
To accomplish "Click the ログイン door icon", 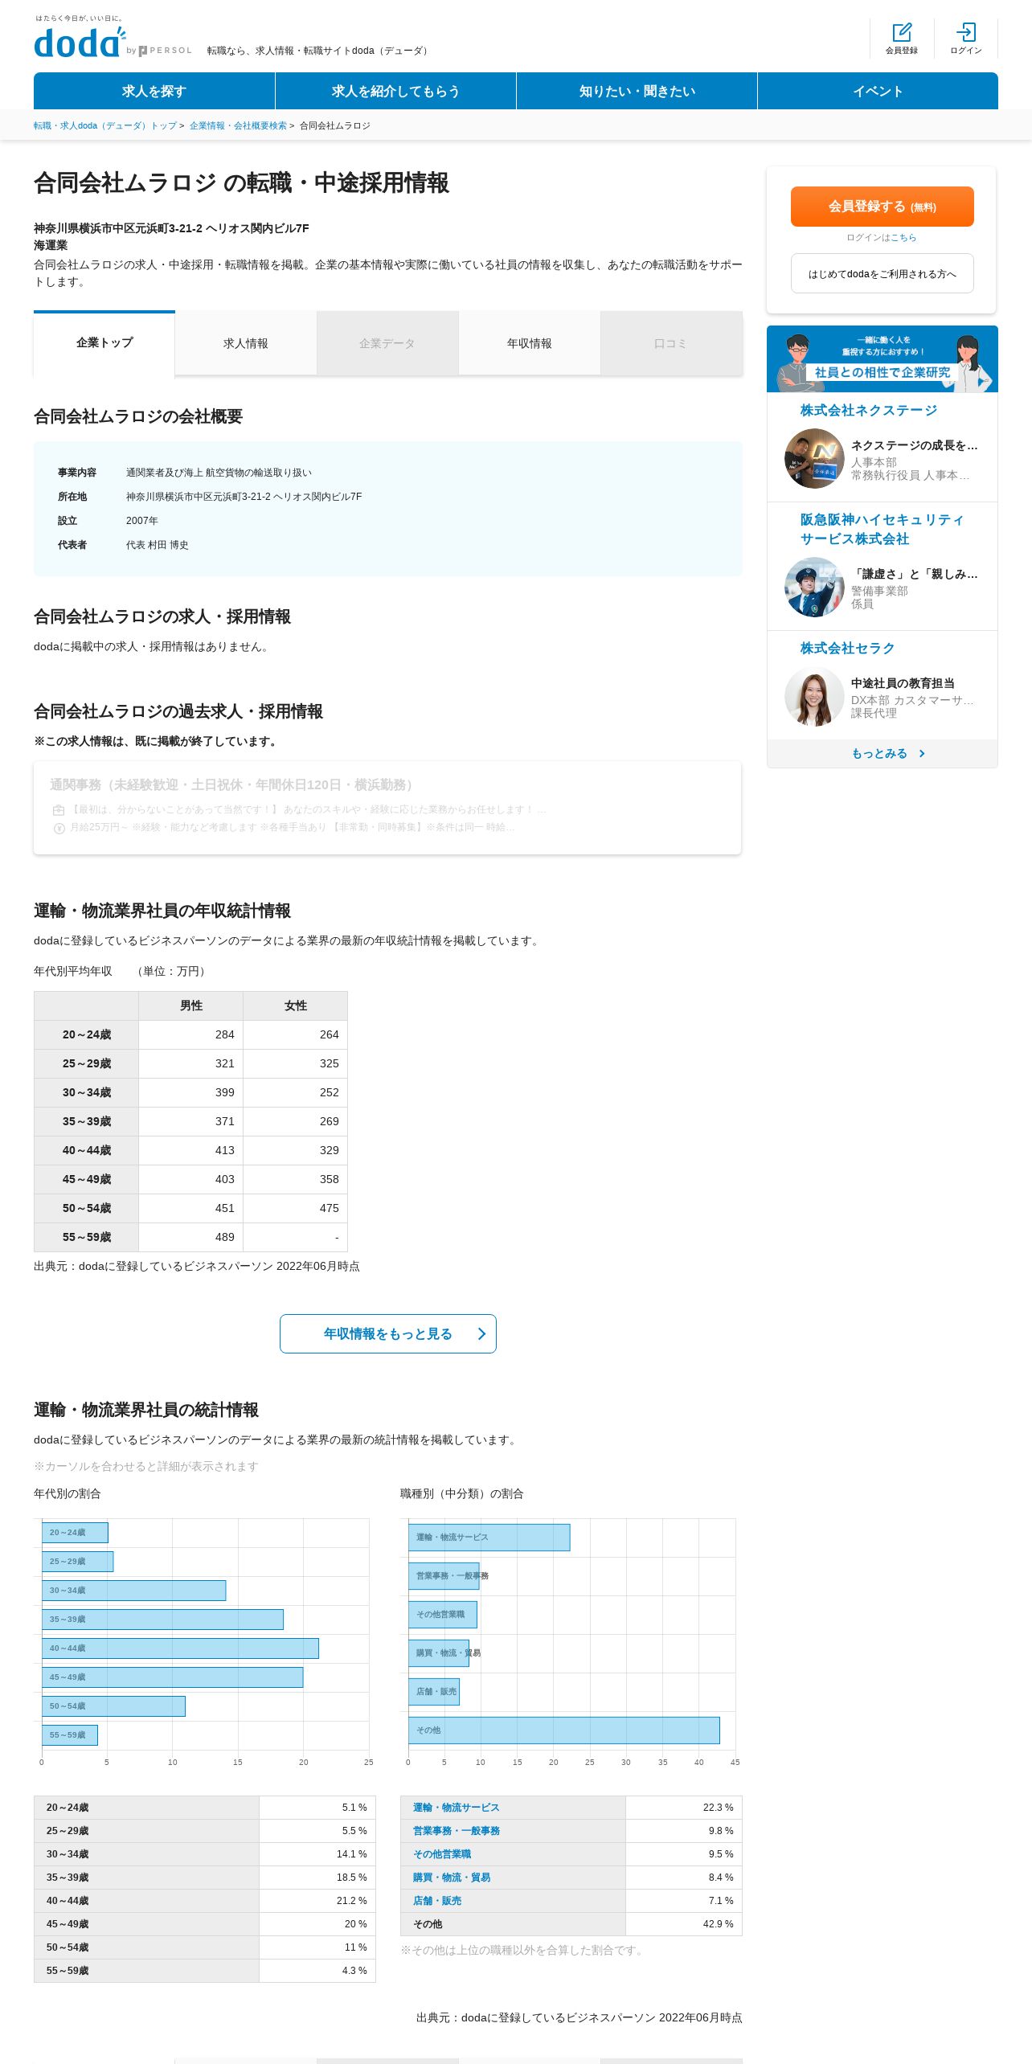I will tap(966, 32).
